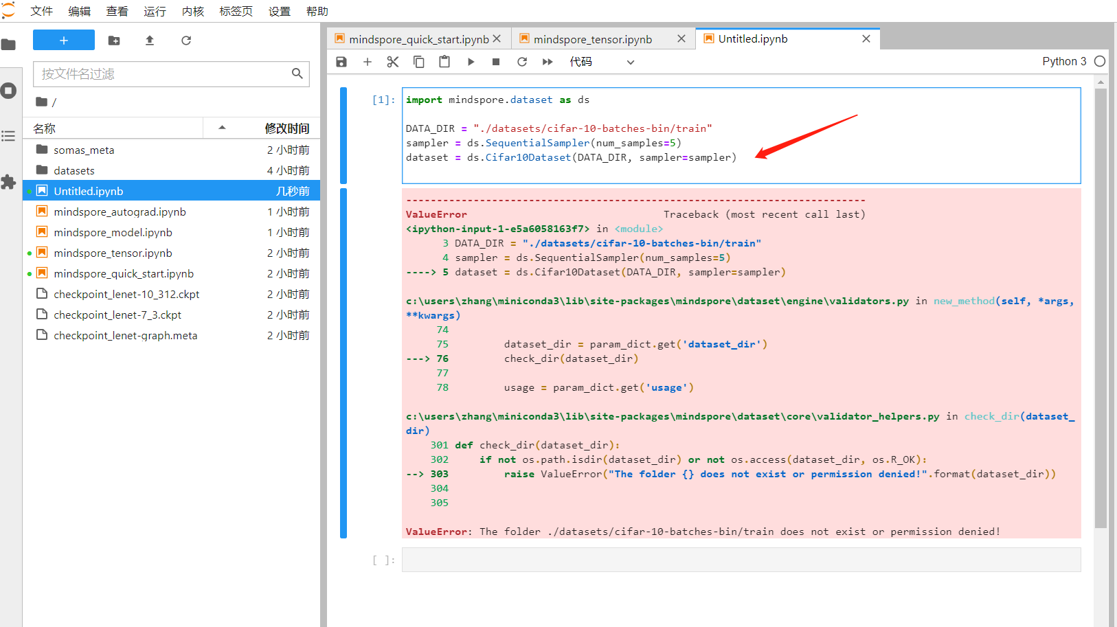Viewport: 1117px width, 627px height.
Task: Click the Python 3 kernel name
Action: pos(1064,61)
